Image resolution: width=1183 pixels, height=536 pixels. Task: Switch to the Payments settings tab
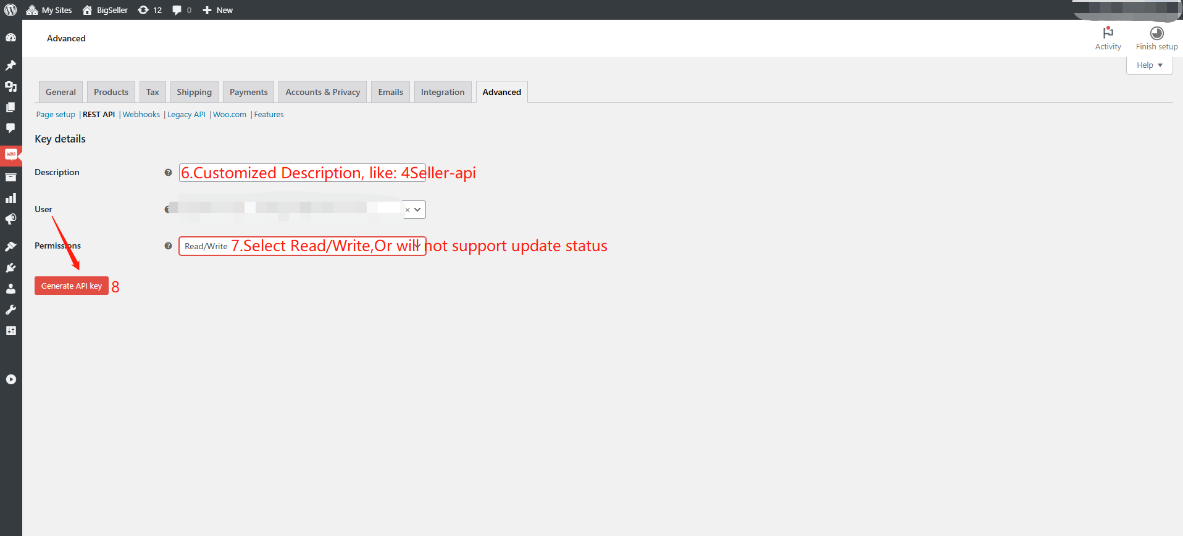point(248,92)
